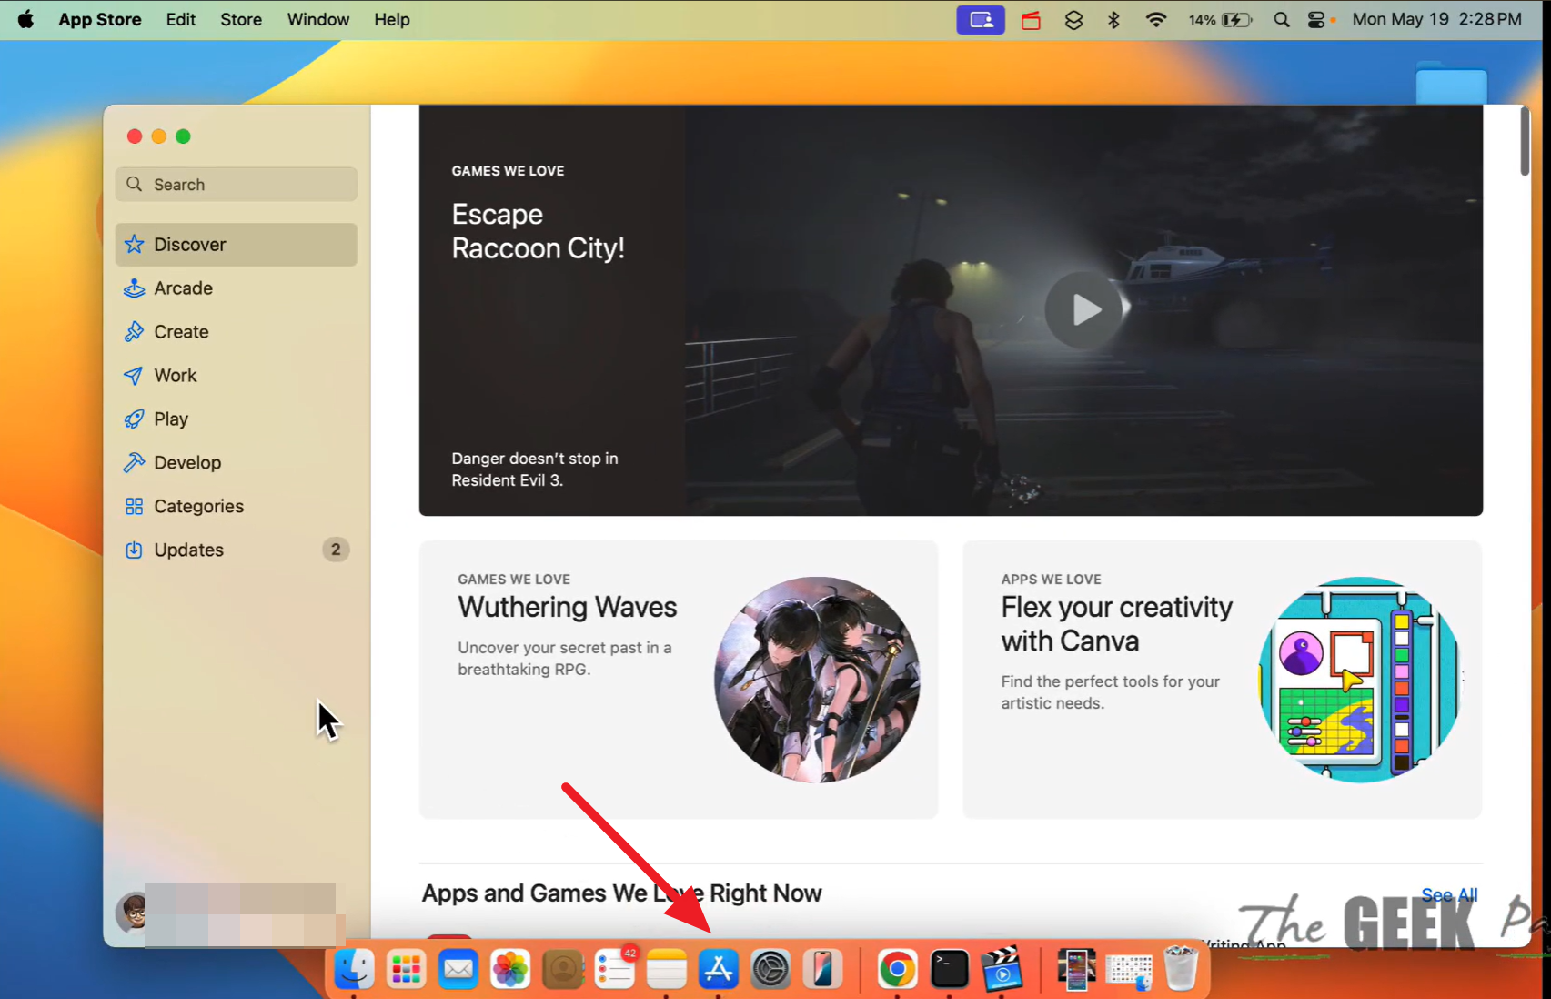Open the Window menu
The image size is (1551, 999).
click(x=318, y=19)
